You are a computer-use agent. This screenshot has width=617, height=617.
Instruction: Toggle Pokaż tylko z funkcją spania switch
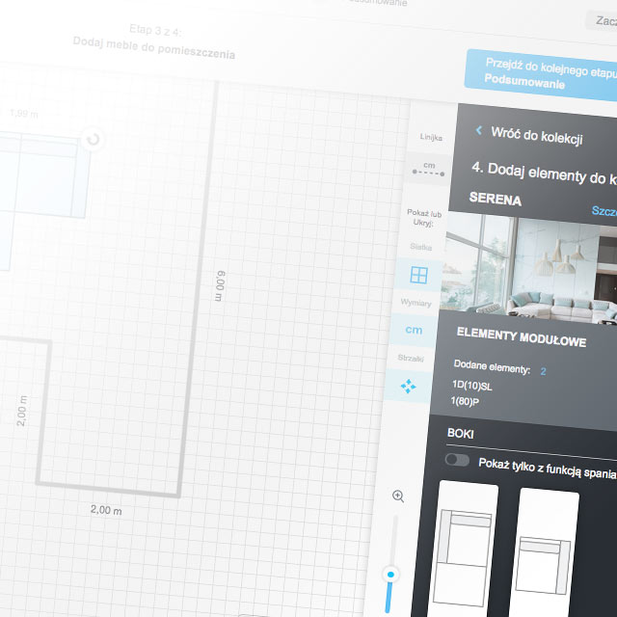[457, 460]
